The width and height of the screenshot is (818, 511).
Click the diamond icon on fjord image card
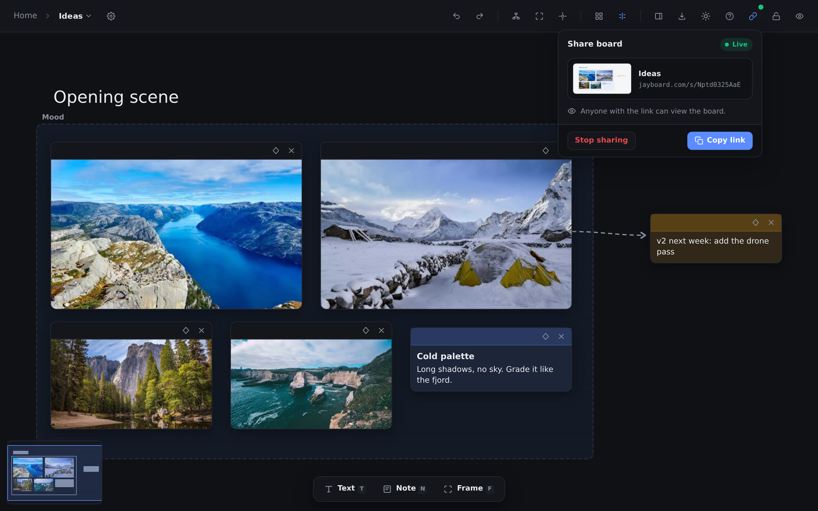(x=276, y=151)
